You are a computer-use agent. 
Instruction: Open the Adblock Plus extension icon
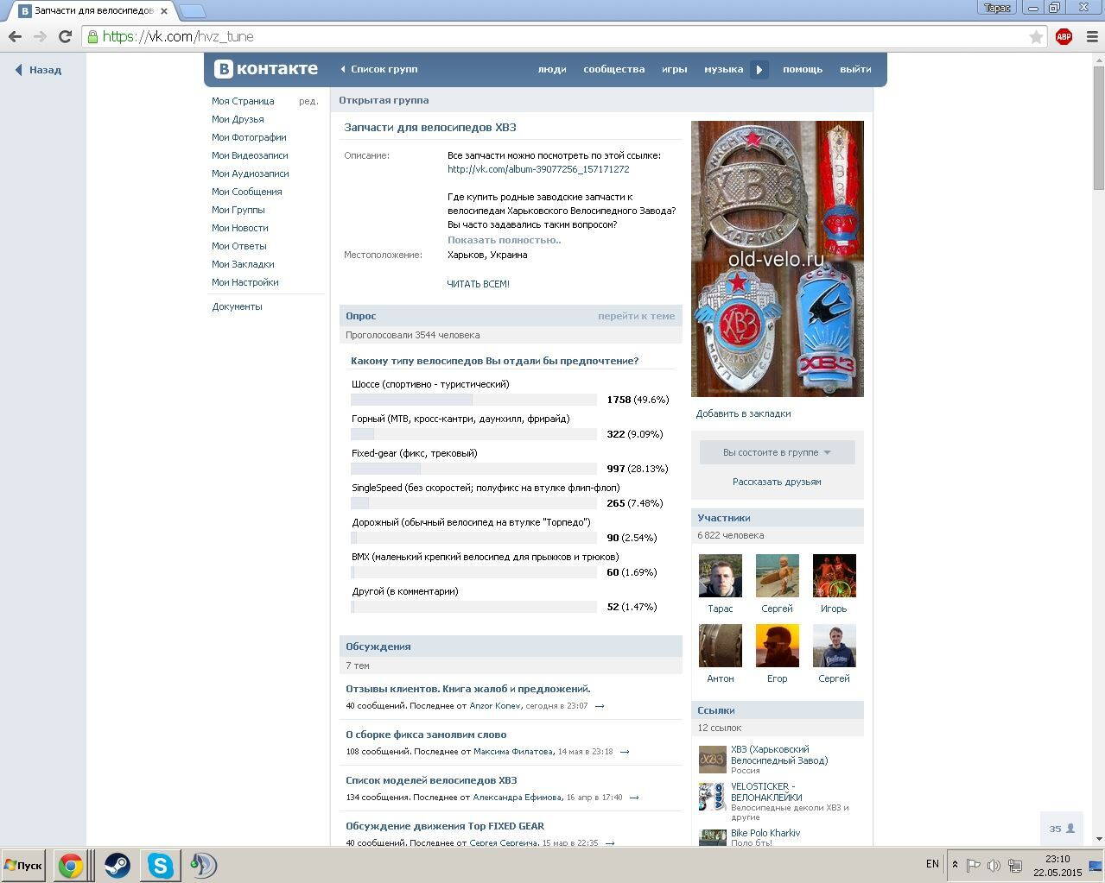pos(1064,36)
